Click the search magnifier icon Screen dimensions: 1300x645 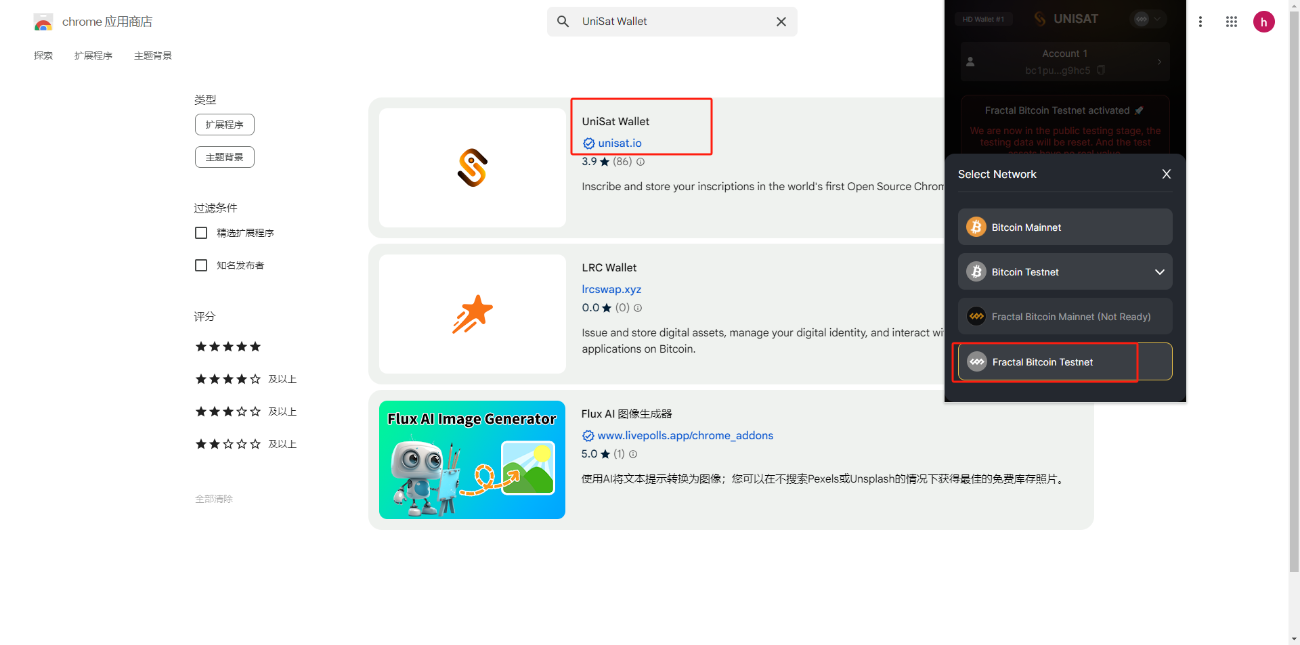point(563,22)
